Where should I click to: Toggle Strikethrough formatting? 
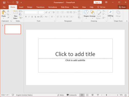pyautogui.click(x=38, y=17)
